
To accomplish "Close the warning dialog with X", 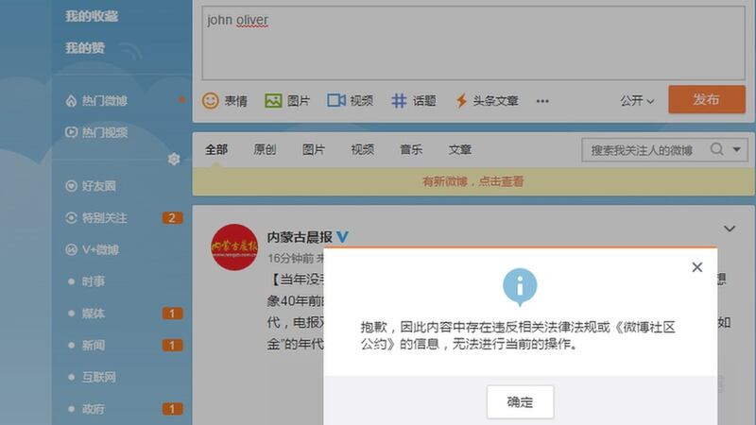I will 697,267.
